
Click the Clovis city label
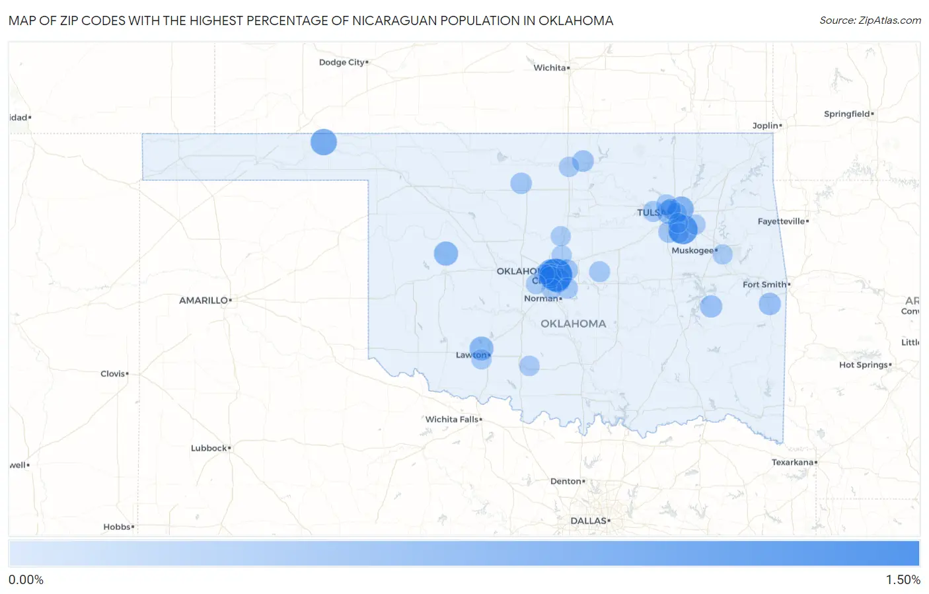(112, 373)
